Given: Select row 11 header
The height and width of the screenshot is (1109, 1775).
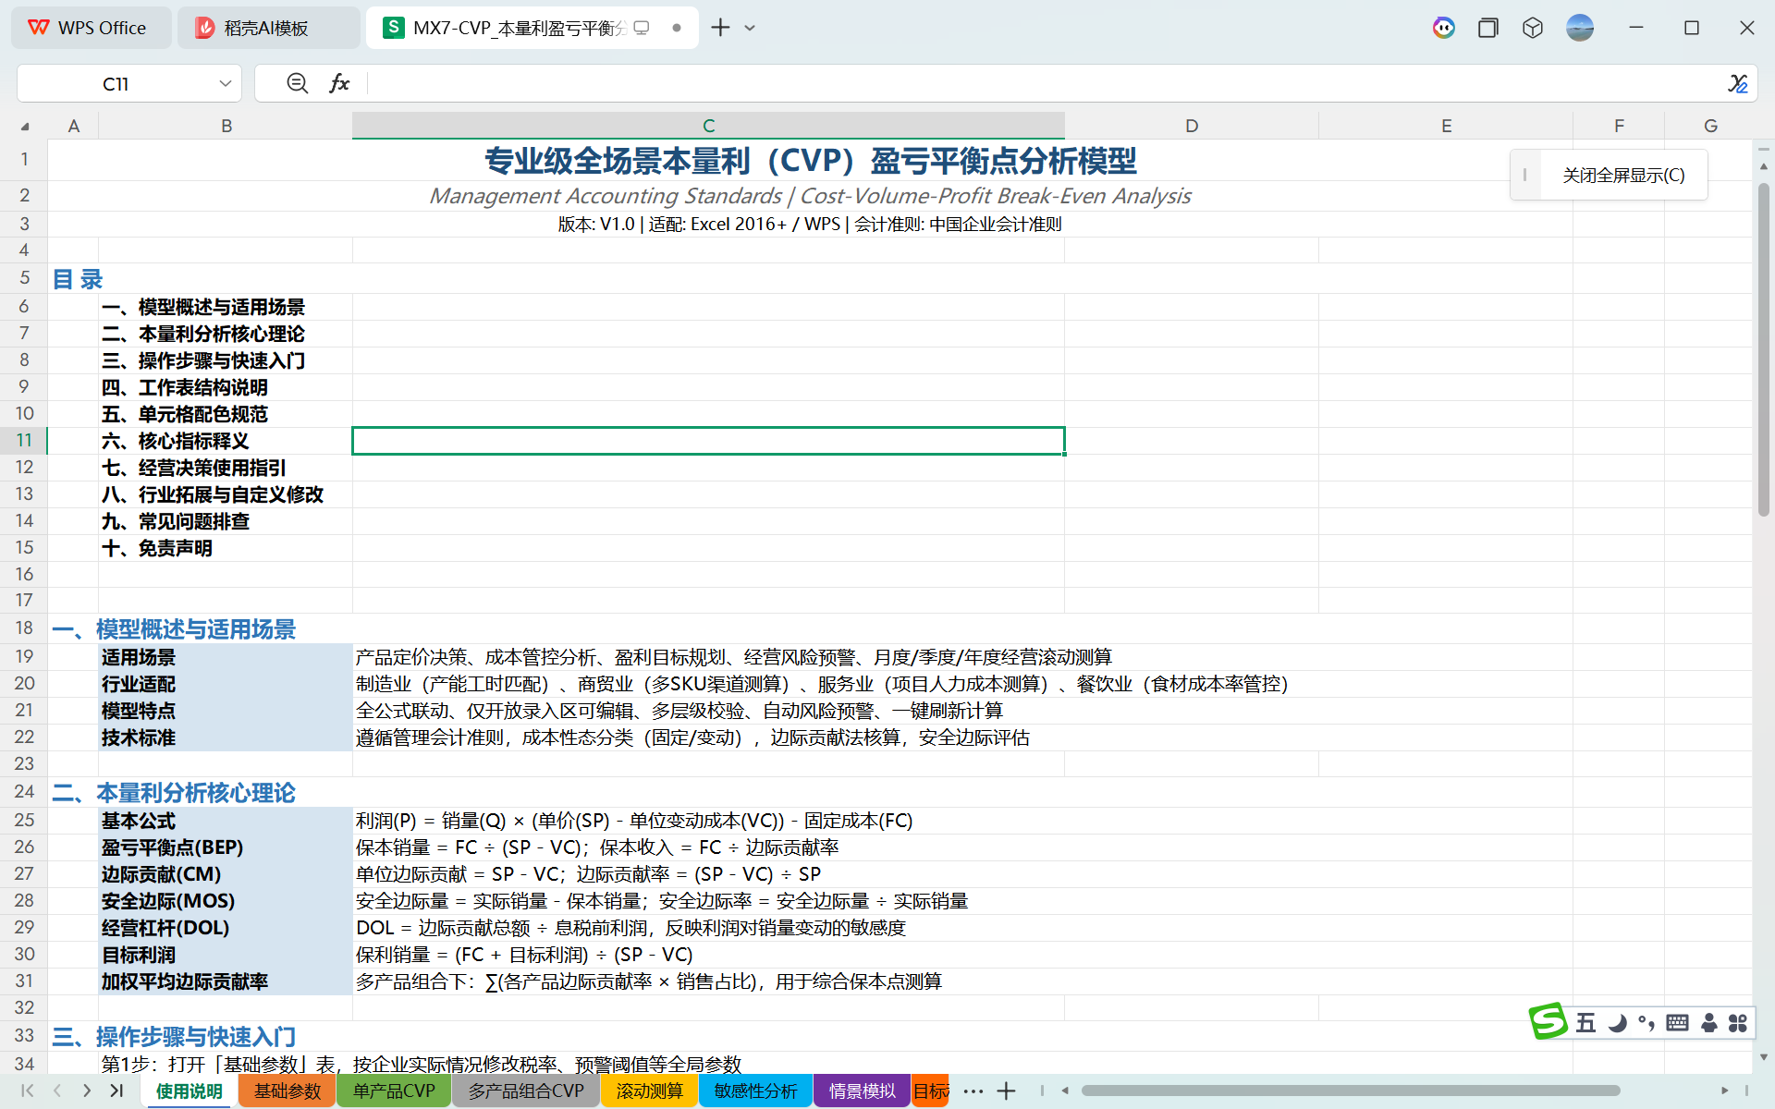Looking at the screenshot, I should (24, 441).
